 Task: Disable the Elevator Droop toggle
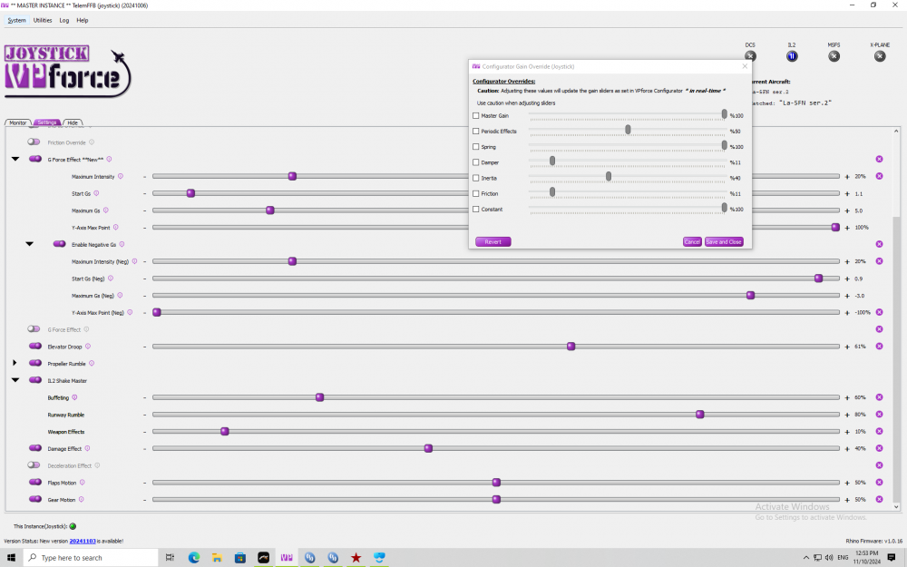pos(34,346)
